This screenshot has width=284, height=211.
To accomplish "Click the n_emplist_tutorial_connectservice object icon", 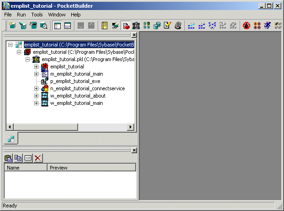I will click(x=45, y=88).
